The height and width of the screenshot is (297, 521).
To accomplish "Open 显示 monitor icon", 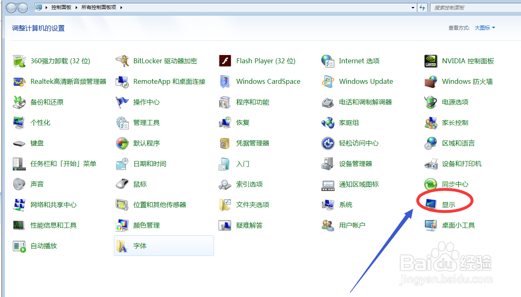I will pos(431,205).
